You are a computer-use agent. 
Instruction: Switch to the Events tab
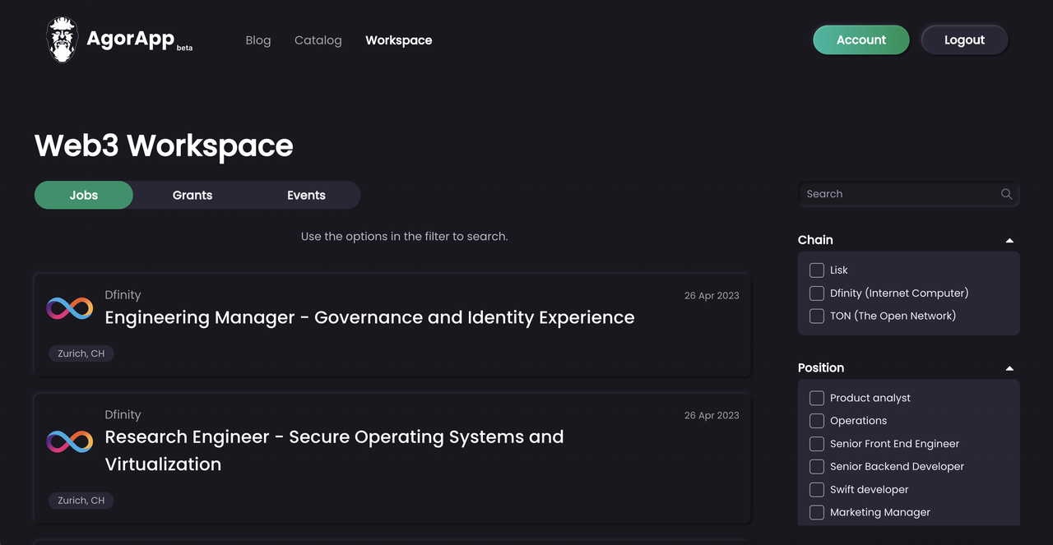pos(306,195)
